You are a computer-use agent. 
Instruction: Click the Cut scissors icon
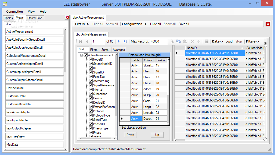172,41
